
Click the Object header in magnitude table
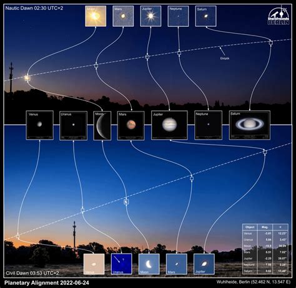[x=250, y=227]
